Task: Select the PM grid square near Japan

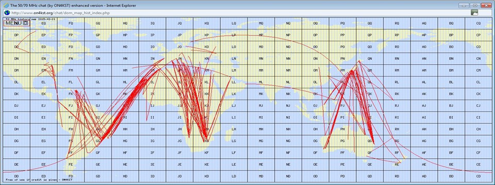Action: [342, 70]
